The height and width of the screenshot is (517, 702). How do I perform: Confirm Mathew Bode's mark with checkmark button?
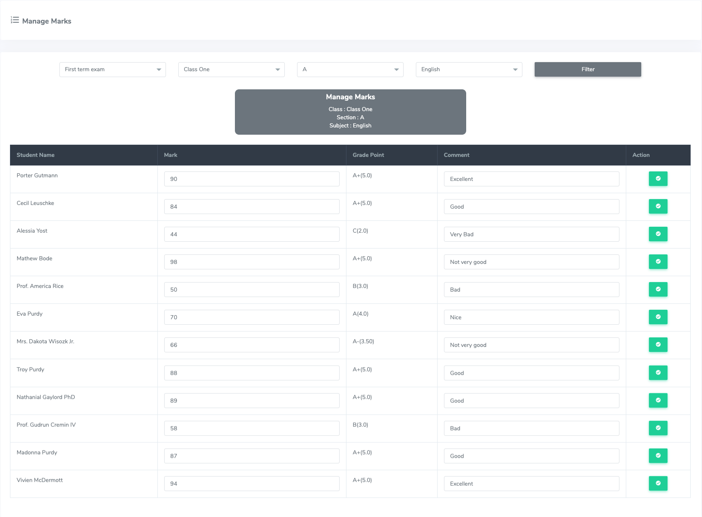[658, 262]
